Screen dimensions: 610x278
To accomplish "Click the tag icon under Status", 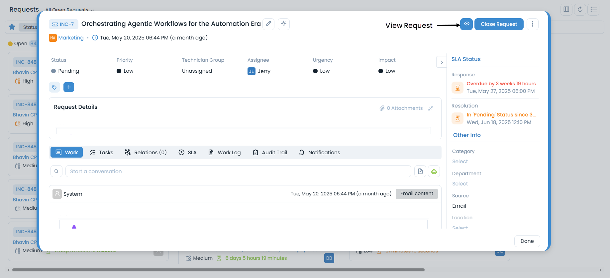I will 54,87.
